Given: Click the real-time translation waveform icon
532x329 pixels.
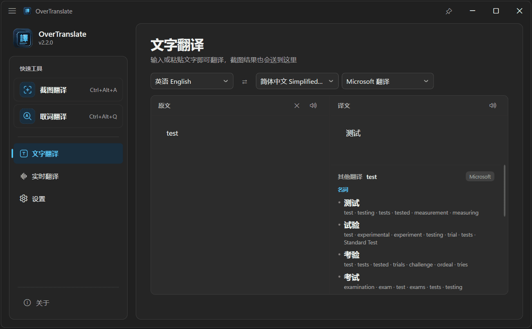Looking at the screenshot, I should 24,176.
